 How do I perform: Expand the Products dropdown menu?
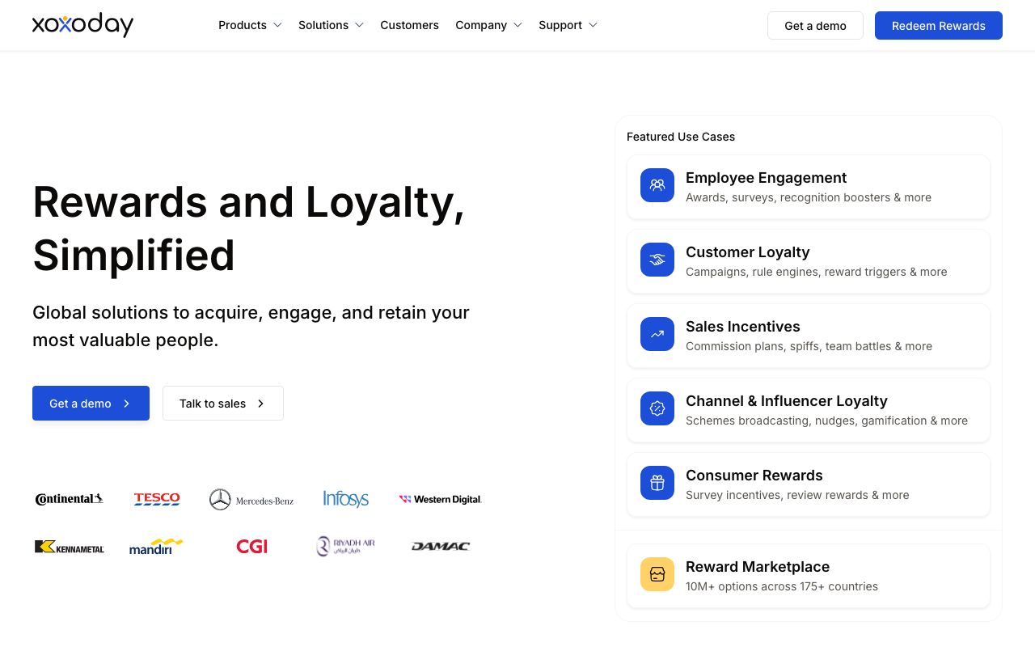tap(250, 25)
